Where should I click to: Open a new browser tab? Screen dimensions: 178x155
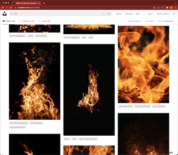(44, 3)
